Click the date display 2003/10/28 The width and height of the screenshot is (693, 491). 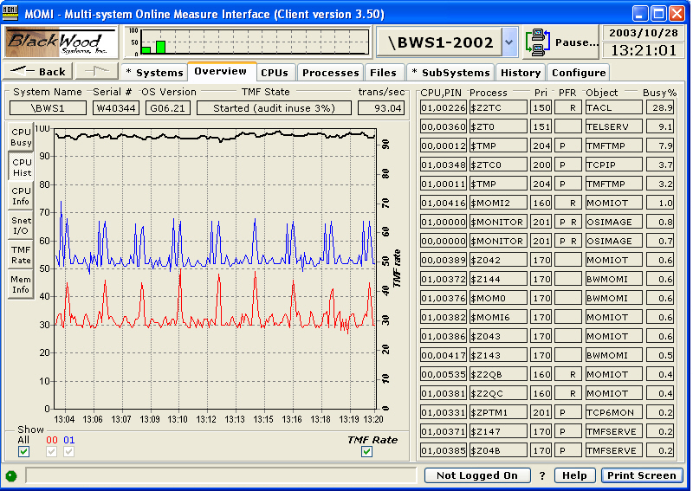point(643,33)
